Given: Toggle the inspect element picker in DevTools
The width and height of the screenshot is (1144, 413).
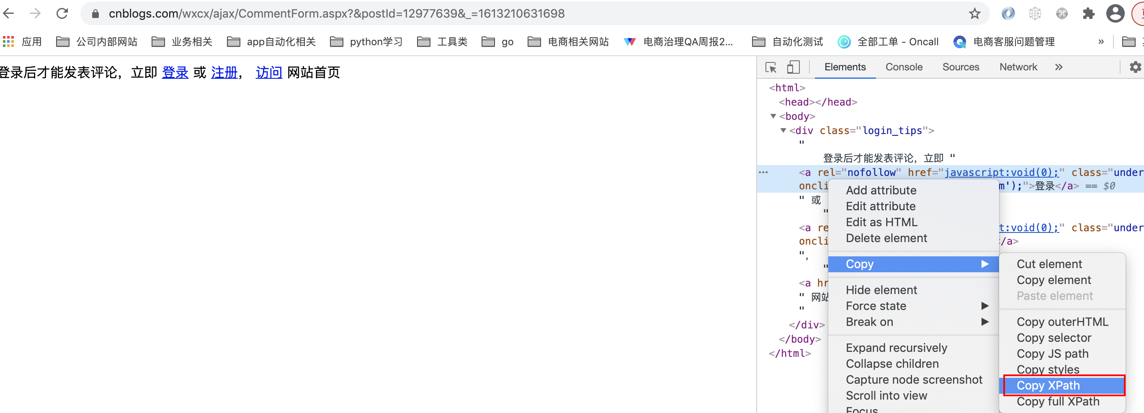Looking at the screenshot, I should click(771, 67).
